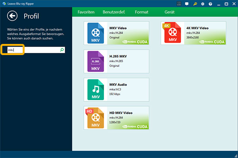Open settings via the gear icon

click(203, 4)
